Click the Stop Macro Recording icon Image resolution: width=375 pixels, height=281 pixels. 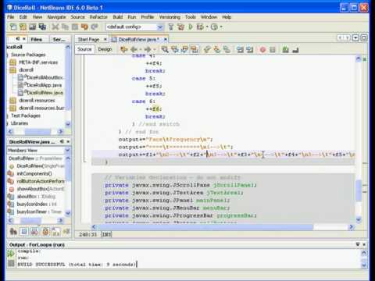(273, 49)
